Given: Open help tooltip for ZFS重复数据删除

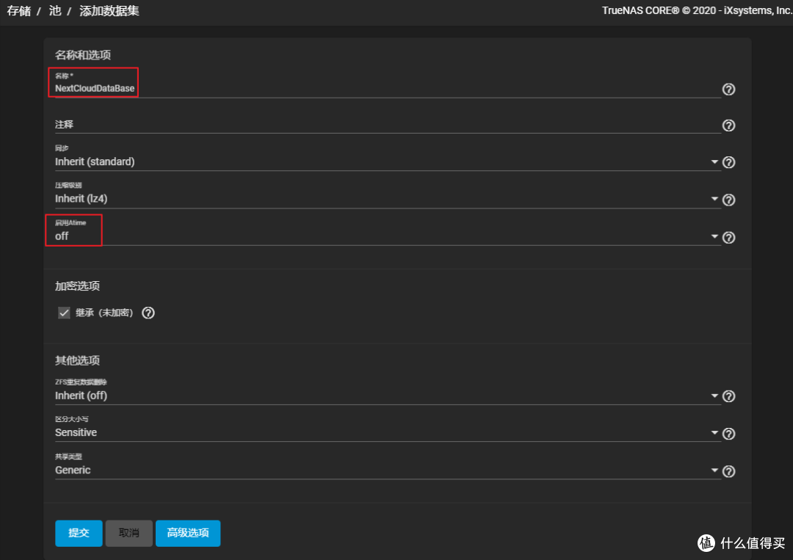Looking at the screenshot, I should pos(728,396).
